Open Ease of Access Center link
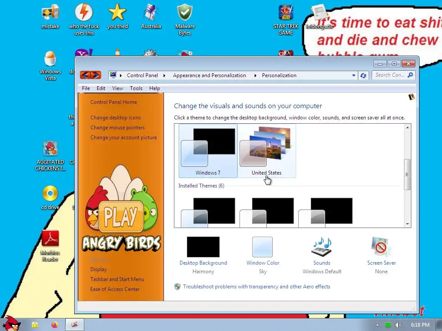 115,289
